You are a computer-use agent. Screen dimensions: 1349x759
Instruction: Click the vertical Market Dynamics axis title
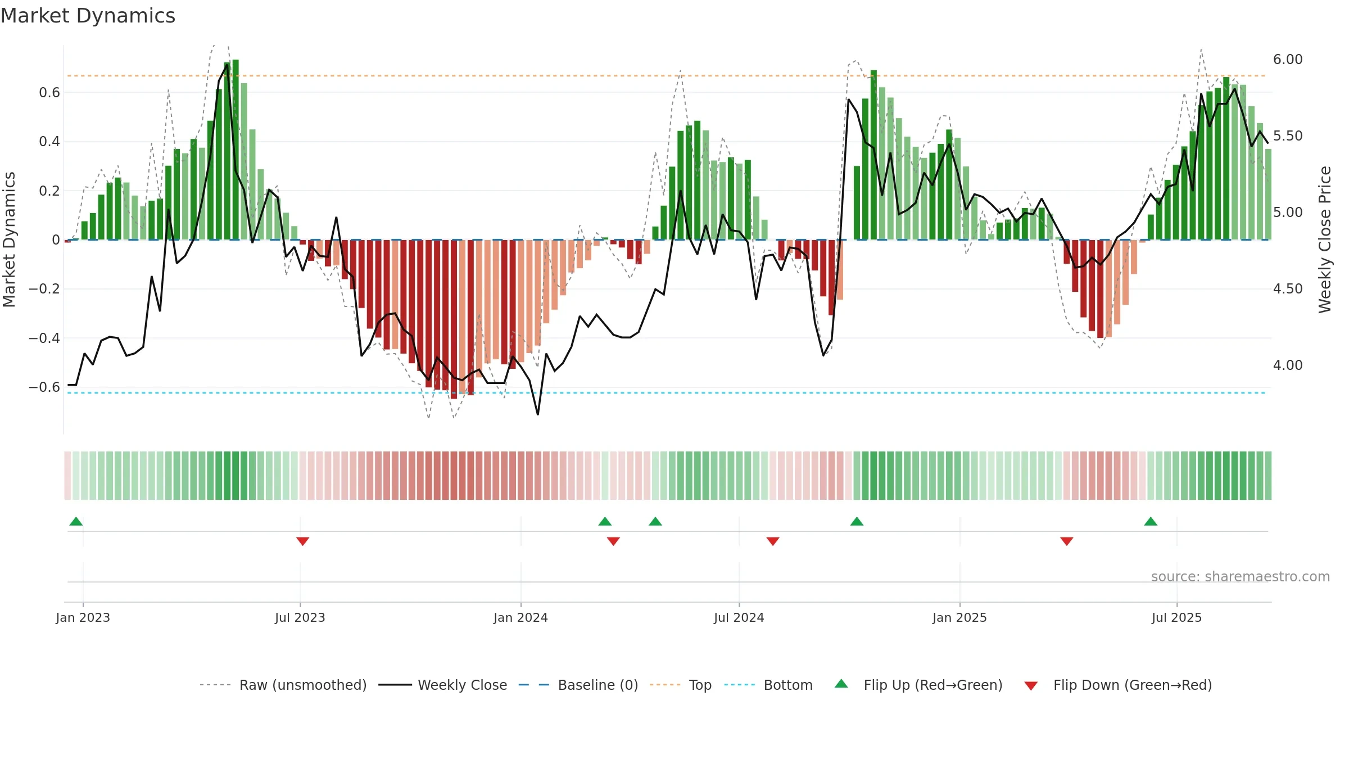point(10,240)
